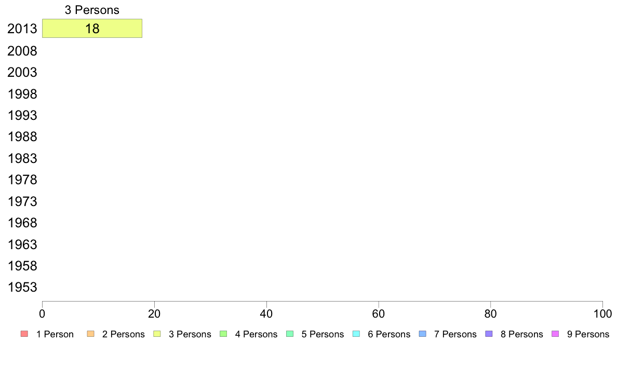
Task: Click the 4 Persons green legend swatch
Action: [223, 334]
